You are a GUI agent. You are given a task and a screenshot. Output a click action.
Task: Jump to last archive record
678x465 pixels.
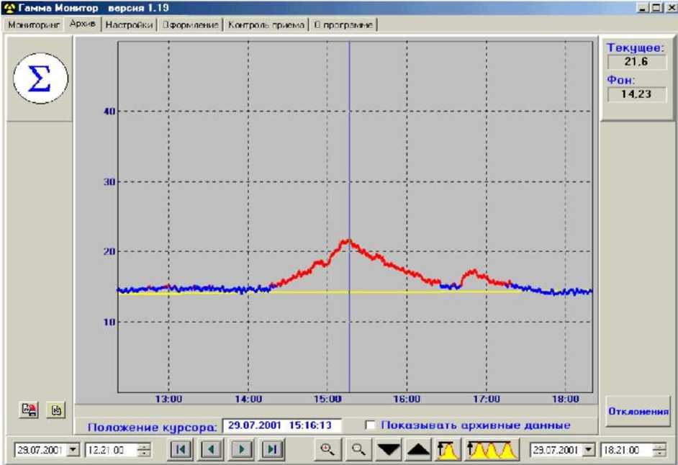tap(273, 449)
